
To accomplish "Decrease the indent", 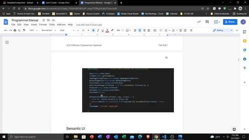I will click(x=181, y=30).
